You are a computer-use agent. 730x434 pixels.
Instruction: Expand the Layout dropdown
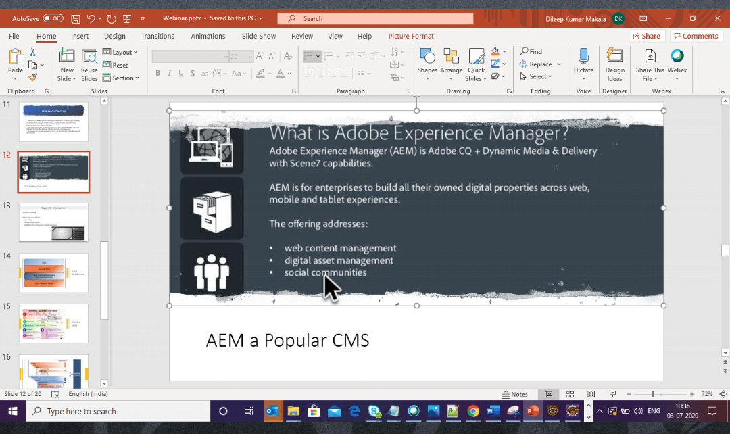click(122, 52)
